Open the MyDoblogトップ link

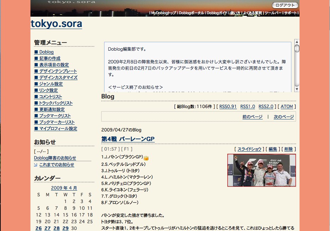coord(164,13)
